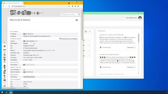The width and height of the screenshot is (168, 94).
Task: Open the Windows Start button
Action: (x=2, y=92)
